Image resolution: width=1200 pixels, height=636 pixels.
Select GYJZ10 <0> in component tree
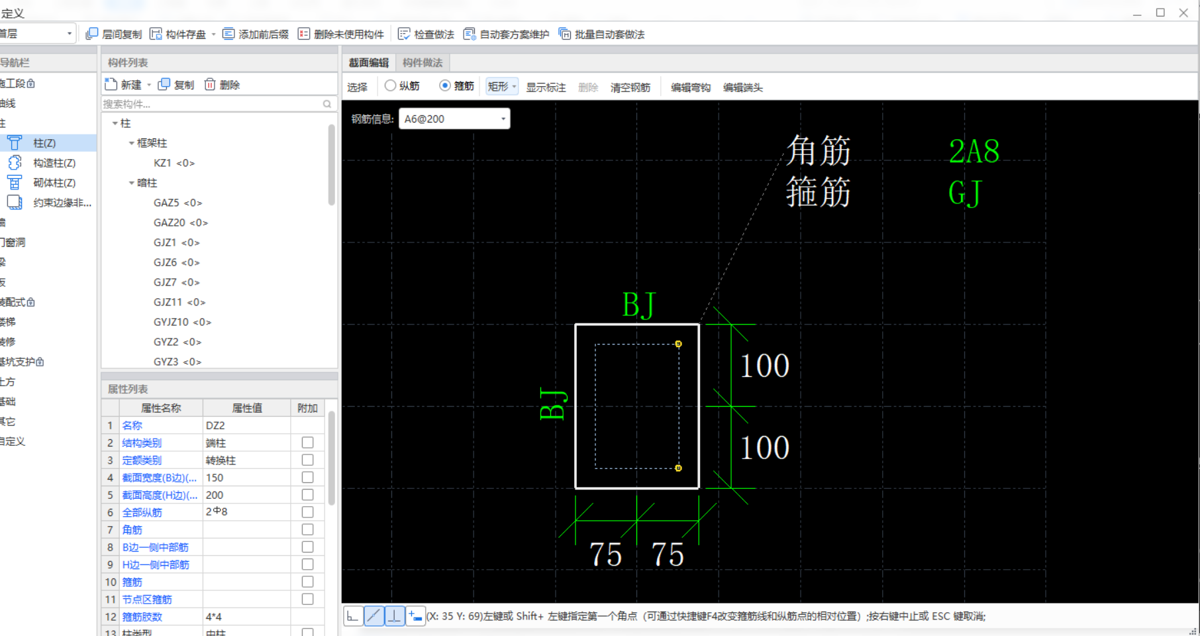(x=183, y=322)
